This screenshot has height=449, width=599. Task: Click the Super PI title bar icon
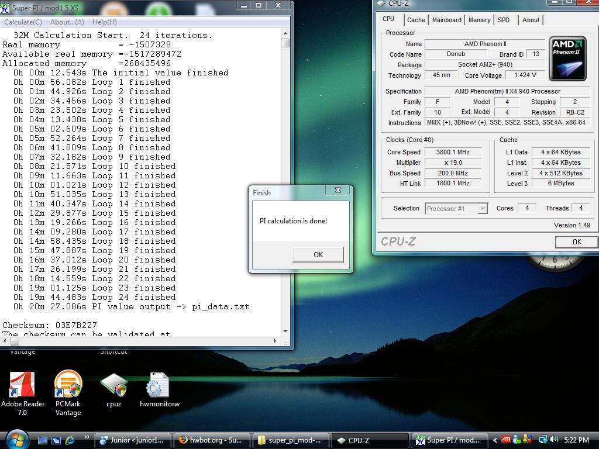pos(5,7)
